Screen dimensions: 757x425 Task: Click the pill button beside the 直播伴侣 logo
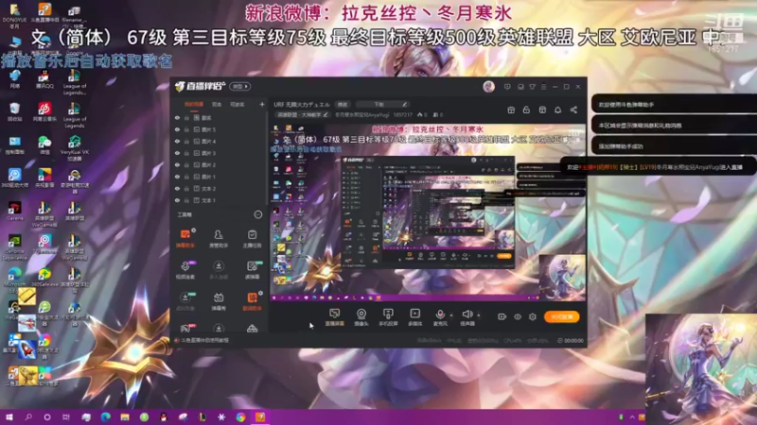coord(240,87)
